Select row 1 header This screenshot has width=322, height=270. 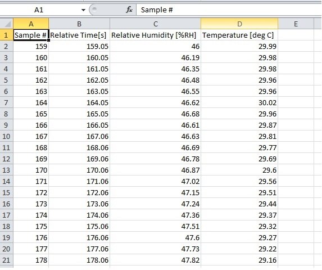(x=6, y=35)
